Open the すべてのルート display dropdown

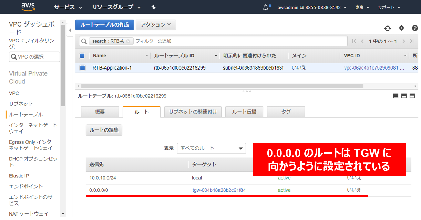[x=211, y=148]
